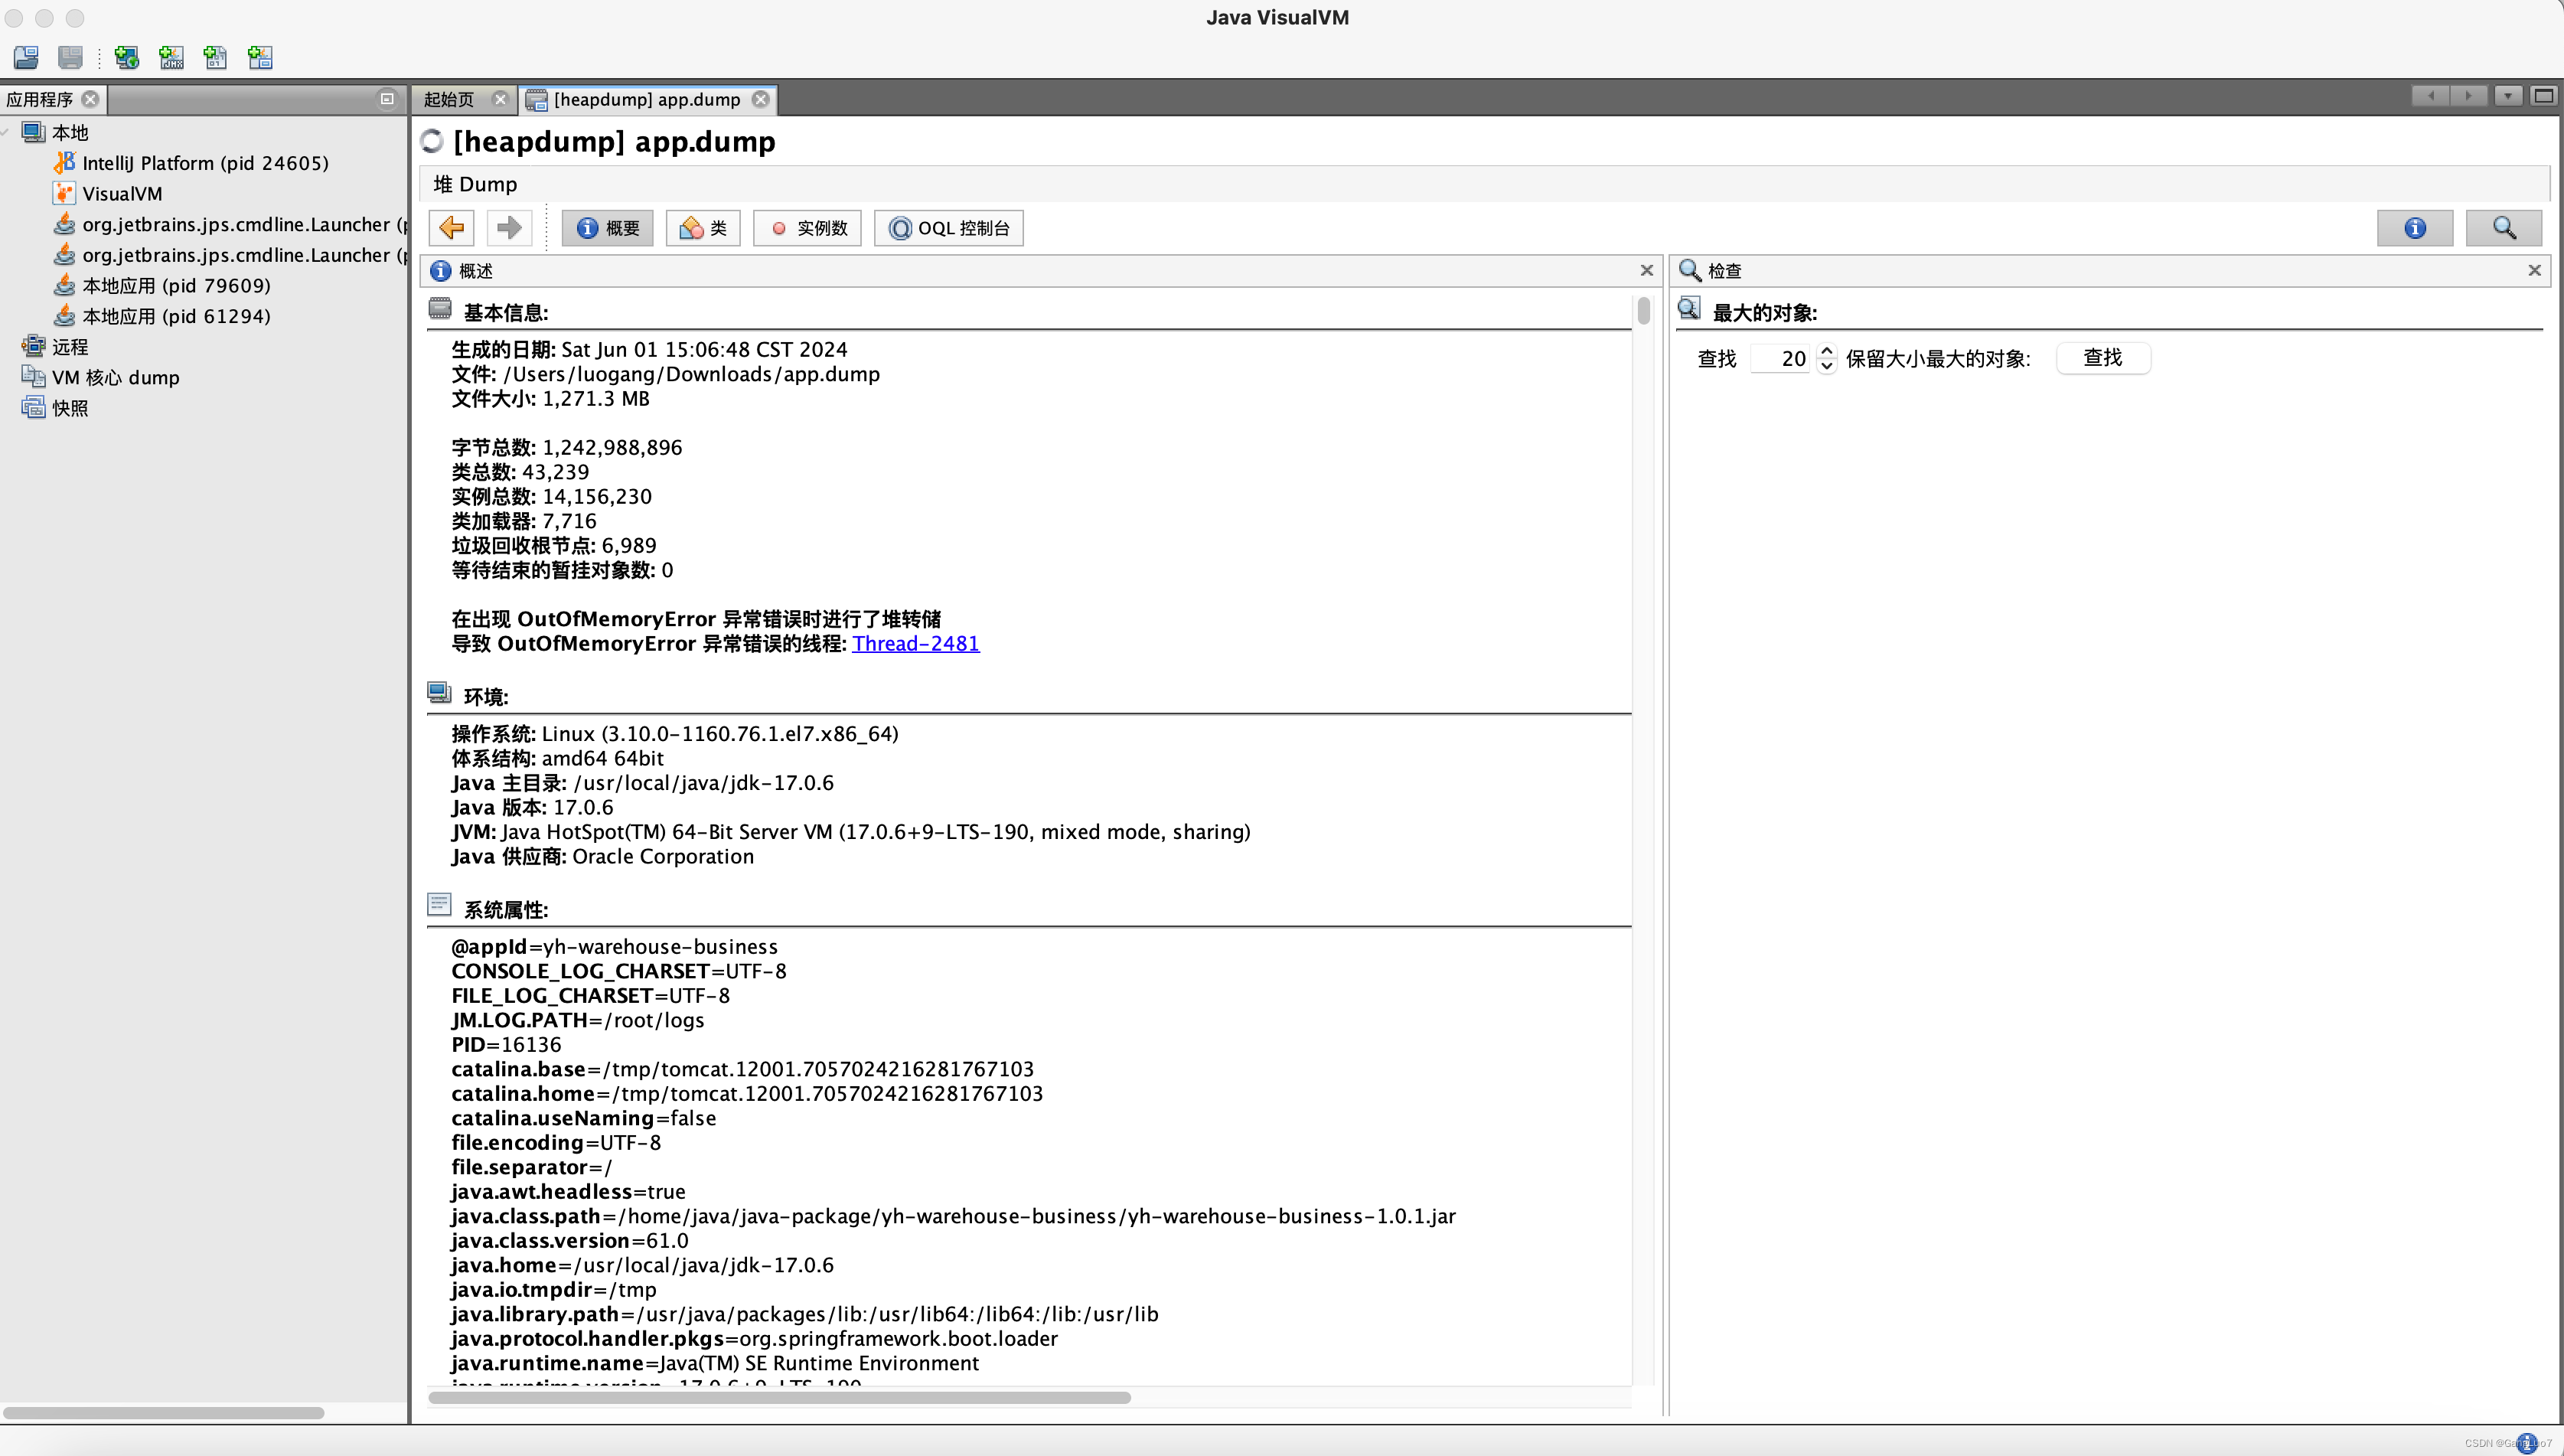Click the java.class.path property line
Image resolution: width=2564 pixels, height=1456 pixels.
point(953,1216)
